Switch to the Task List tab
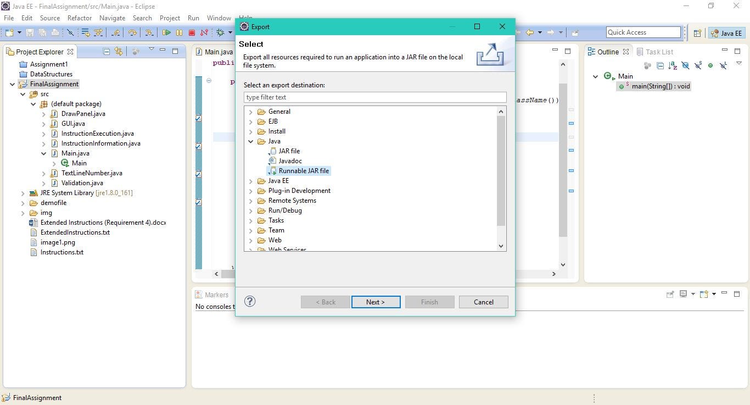The height and width of the screenshot is (405, 750). pyautogui.click(x=654, y=52)
